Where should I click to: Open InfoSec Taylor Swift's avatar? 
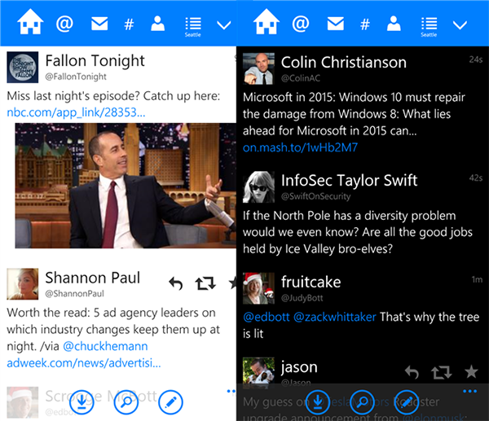tap(258, 187)
